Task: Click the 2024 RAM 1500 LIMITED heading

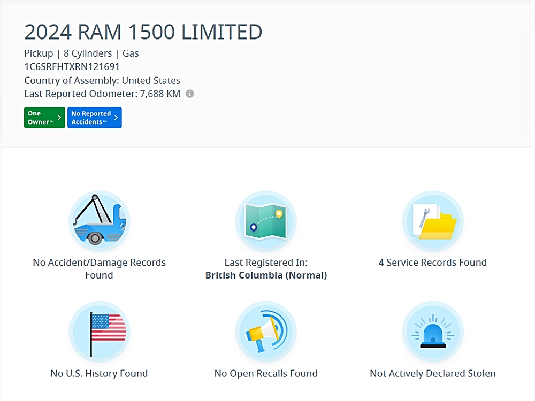Action: pyautogui.click(x=143, y=33)
